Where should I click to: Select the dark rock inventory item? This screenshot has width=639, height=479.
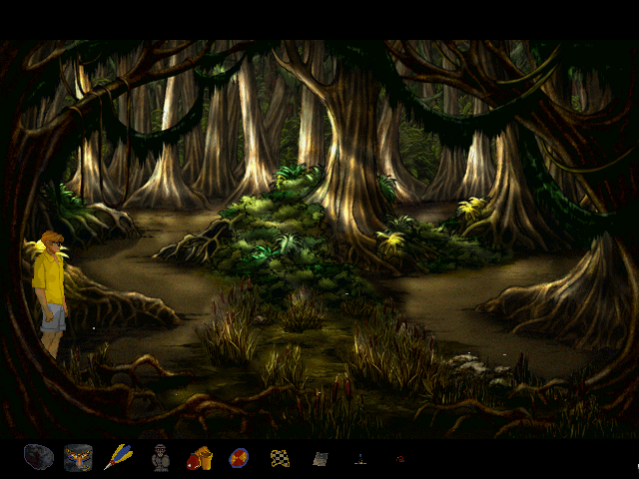point(39,457)
